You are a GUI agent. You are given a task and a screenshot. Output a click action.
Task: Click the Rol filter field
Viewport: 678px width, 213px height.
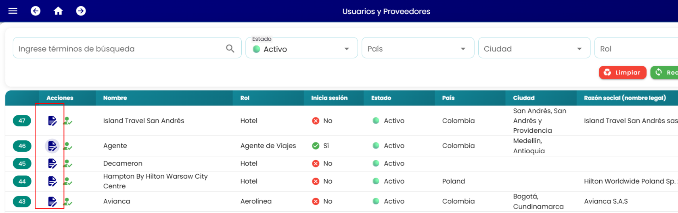[x=636, y=48]
